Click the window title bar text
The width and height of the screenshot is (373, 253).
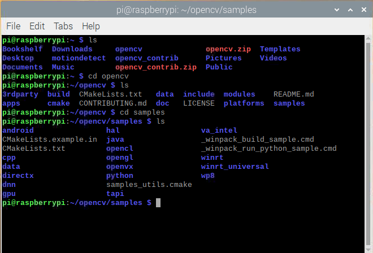click(186, 10)
